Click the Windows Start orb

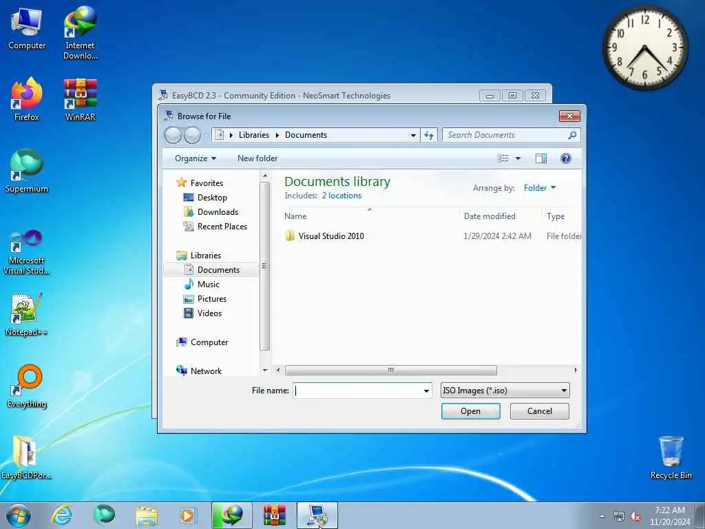(x=19, y=515)
